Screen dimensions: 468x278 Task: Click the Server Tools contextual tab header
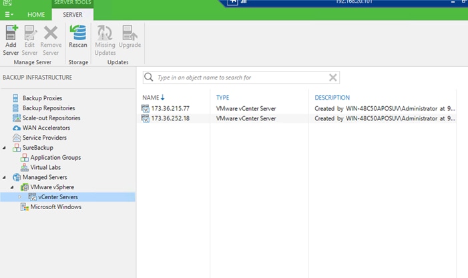tap(73, 3)
